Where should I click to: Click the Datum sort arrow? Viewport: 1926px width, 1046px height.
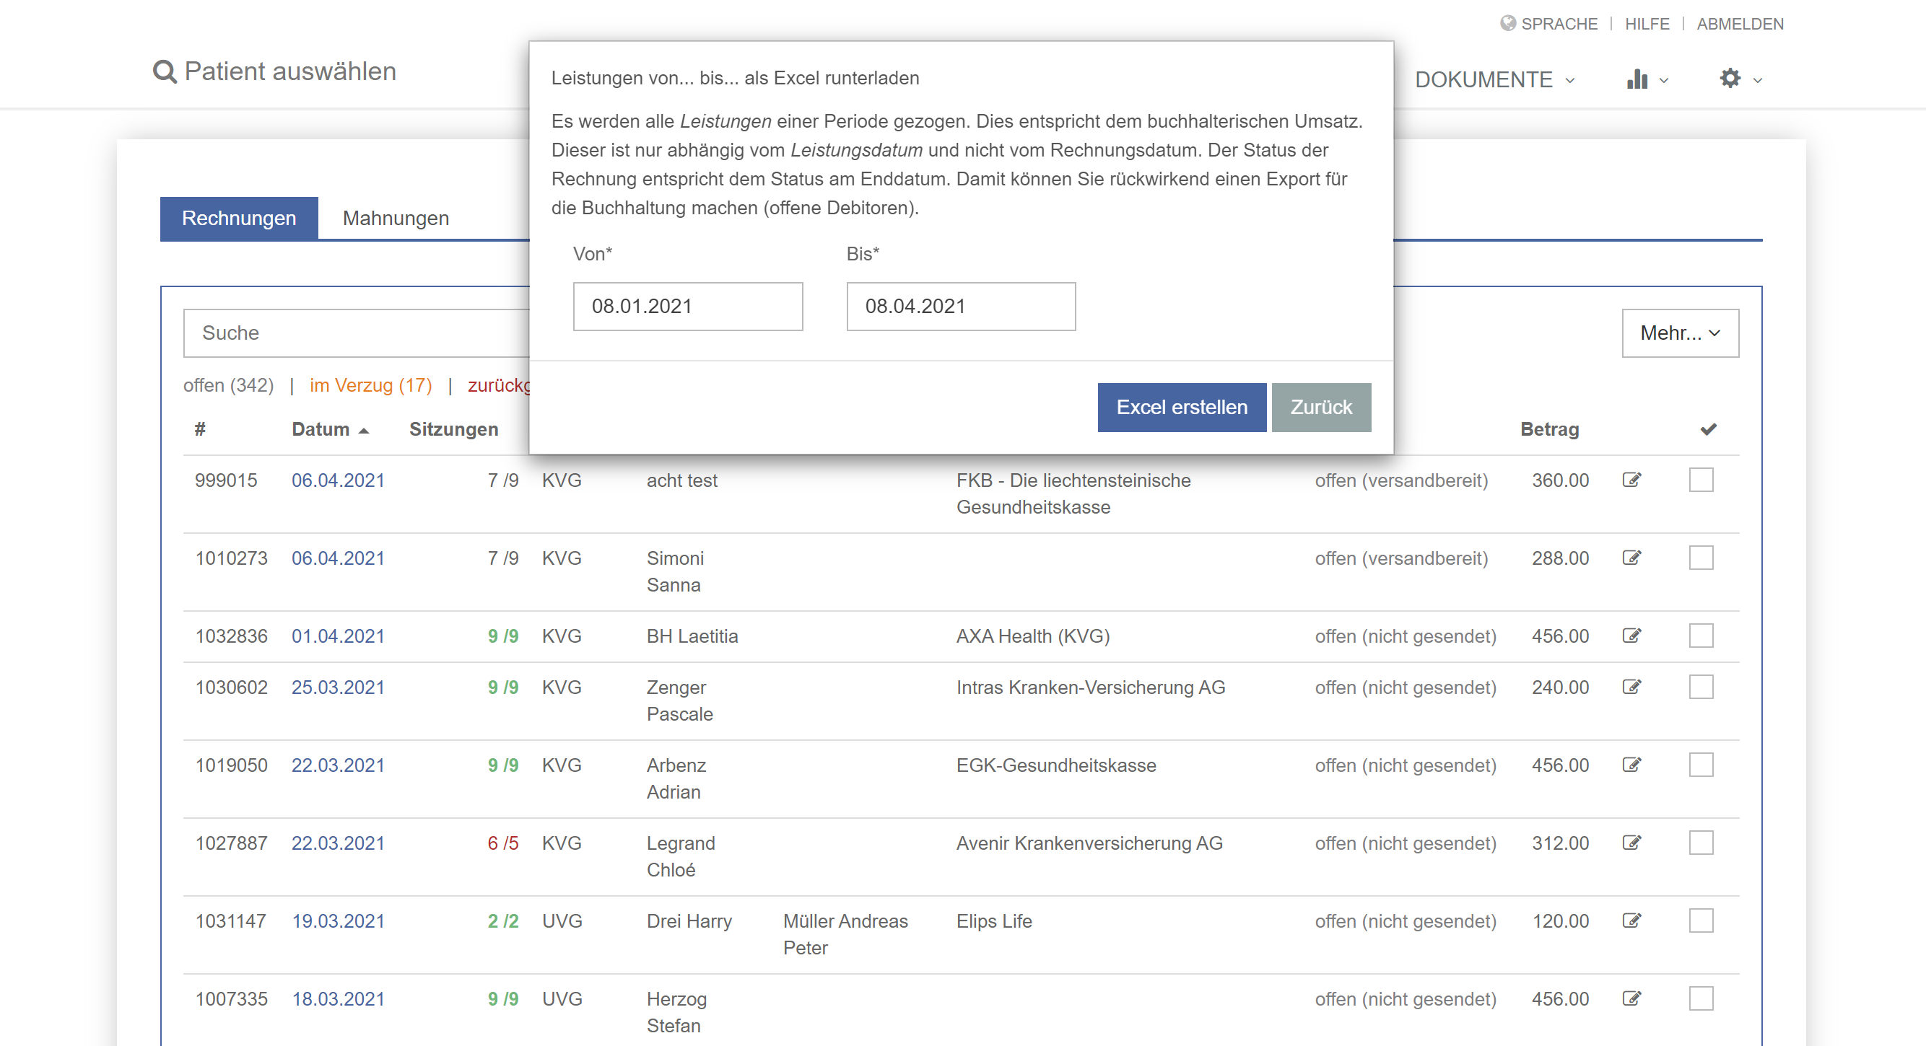coord(364,431)
